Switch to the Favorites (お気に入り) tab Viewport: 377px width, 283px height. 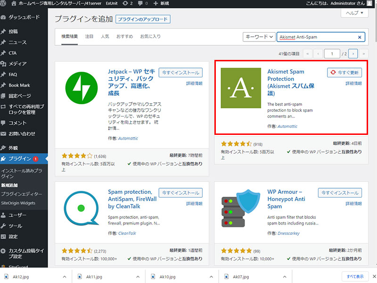[150, 36]
